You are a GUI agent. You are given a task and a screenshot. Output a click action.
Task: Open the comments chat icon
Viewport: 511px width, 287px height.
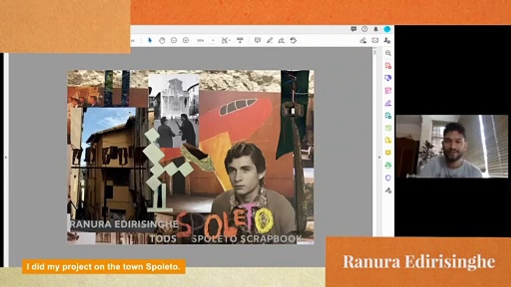[x=353, y=29]
